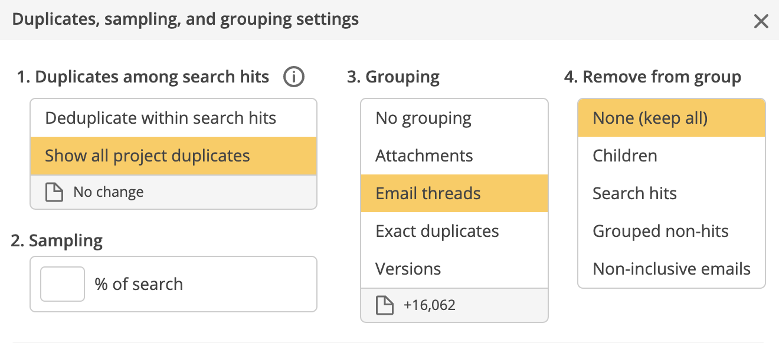Choose No grouping under Grouping
This screenshot has height=343, width=779.
(x=424, y=118)
